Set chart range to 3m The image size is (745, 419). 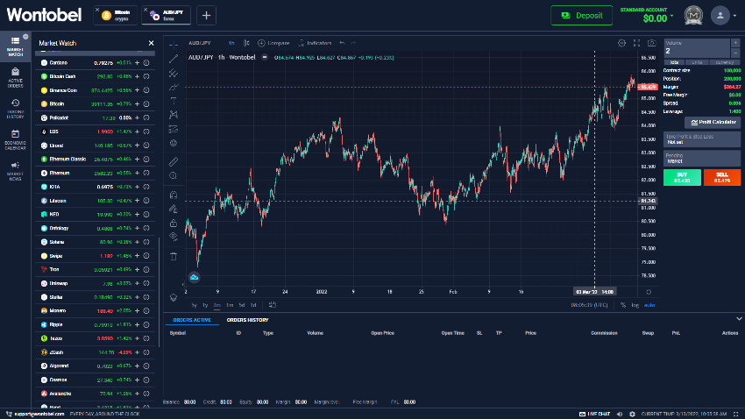point(217,305)
